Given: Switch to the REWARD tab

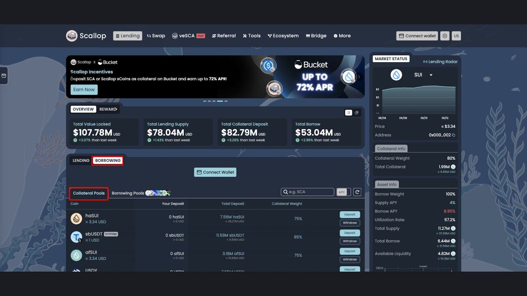Looking at the screenshot, I should [108, 109].
